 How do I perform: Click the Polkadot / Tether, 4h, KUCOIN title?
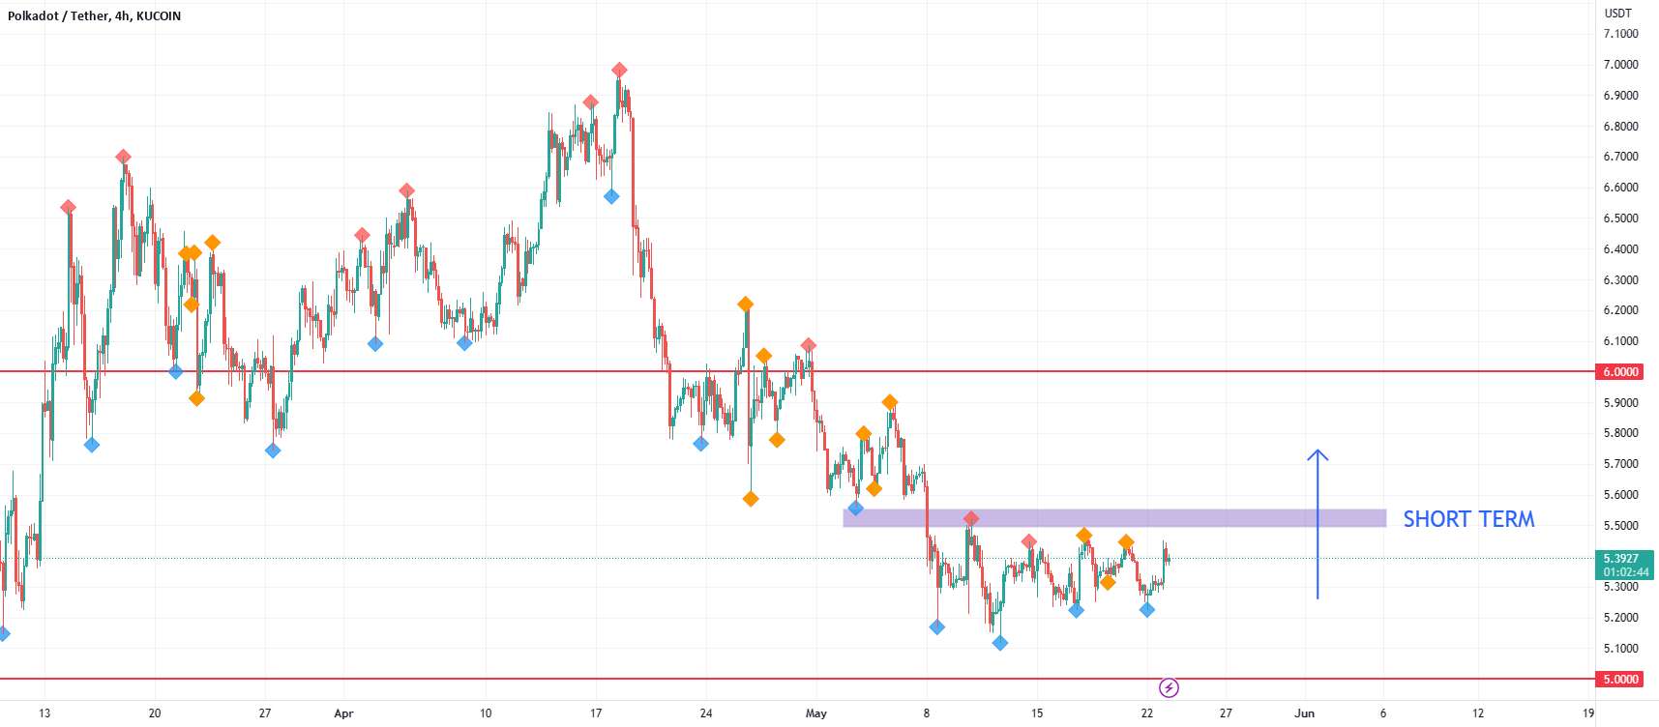coord(95,15)
